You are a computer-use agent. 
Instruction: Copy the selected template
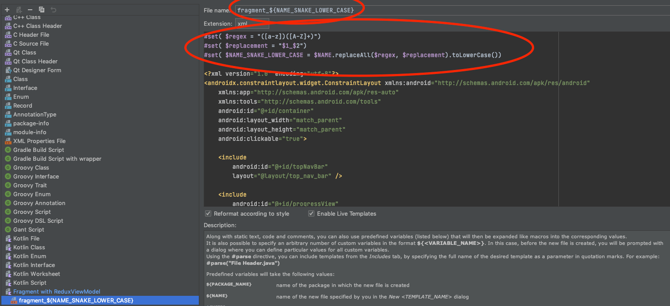pos(41,9)
